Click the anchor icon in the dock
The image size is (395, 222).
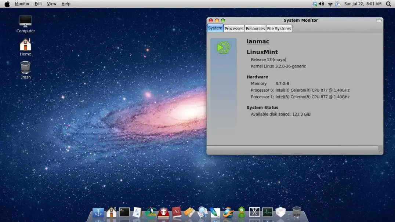coord(98,212)
